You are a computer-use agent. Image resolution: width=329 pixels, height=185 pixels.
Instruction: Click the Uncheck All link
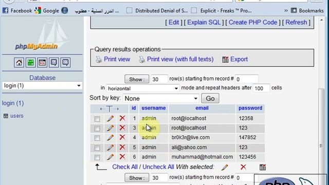158,167
